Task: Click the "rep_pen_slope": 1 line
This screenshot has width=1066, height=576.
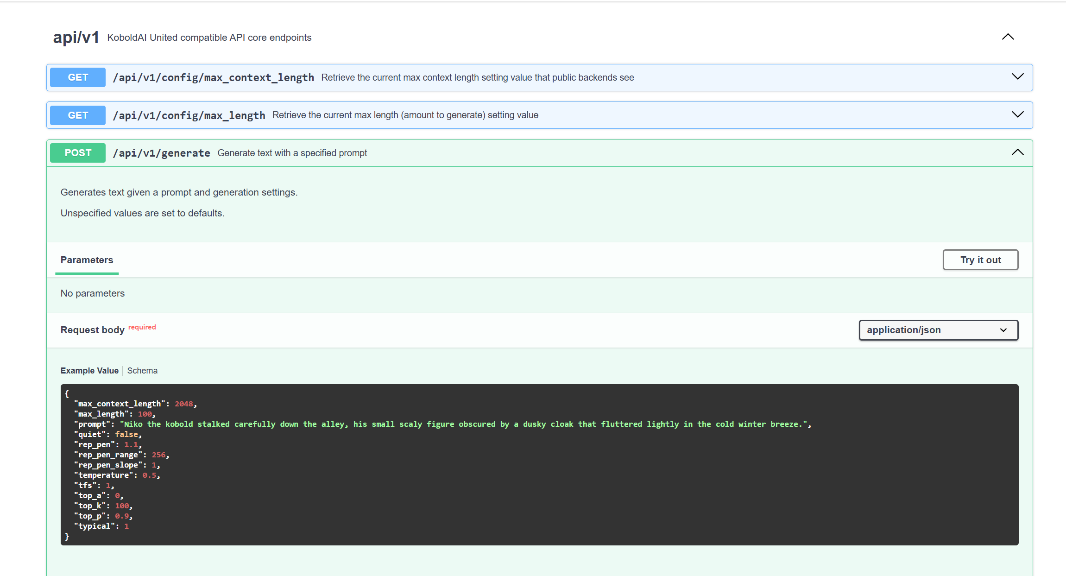Action: tap(117, 465)
